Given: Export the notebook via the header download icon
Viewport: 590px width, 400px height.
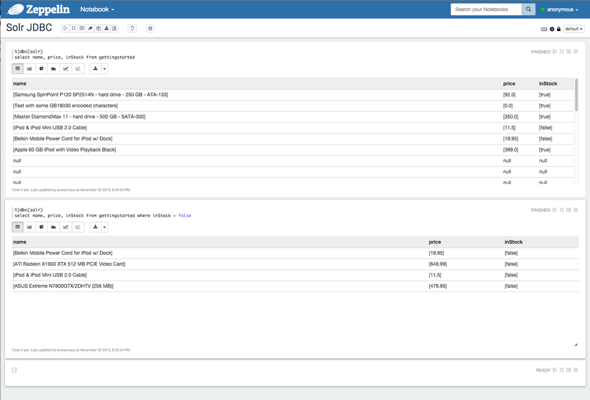Looking at the screenshot, I should [106, 28].
